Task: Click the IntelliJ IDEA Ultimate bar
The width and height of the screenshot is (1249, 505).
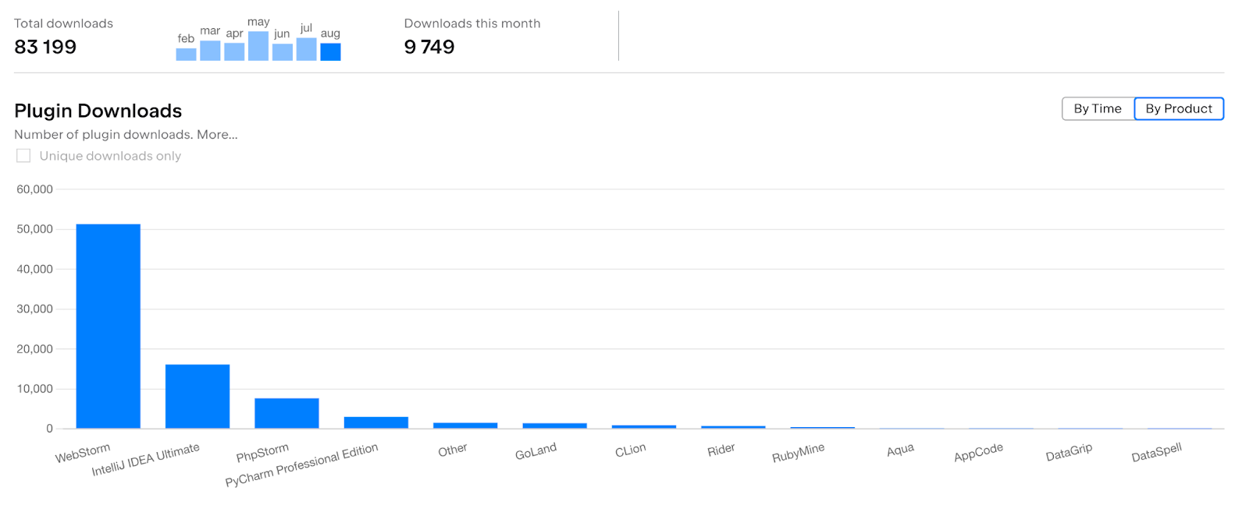Action: [197, 396]
